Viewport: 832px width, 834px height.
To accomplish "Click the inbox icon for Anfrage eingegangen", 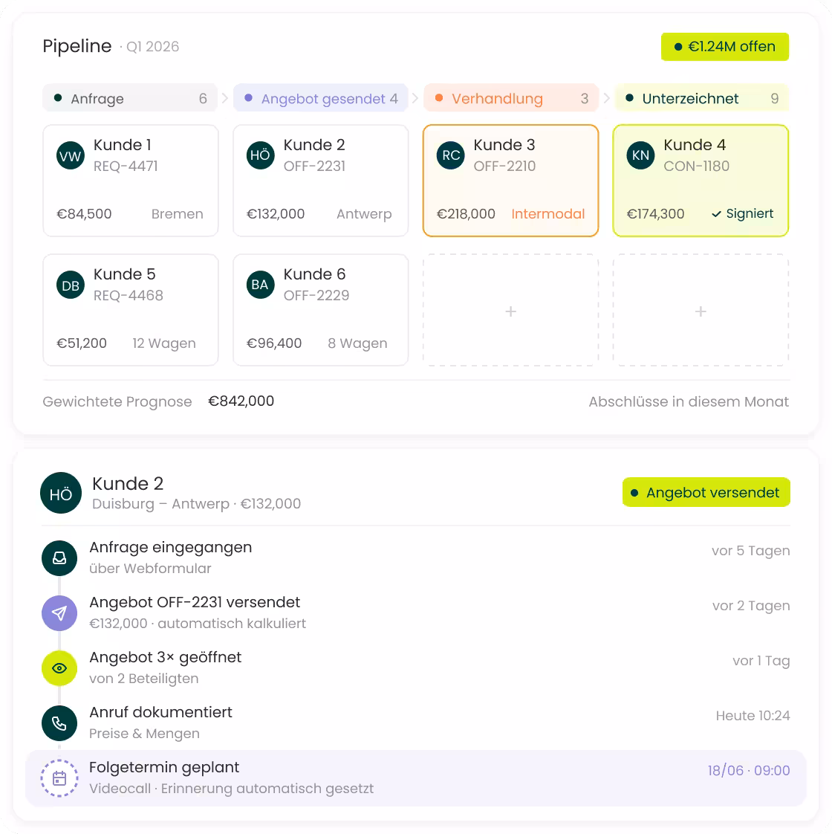I will click(x=59, y=558).
